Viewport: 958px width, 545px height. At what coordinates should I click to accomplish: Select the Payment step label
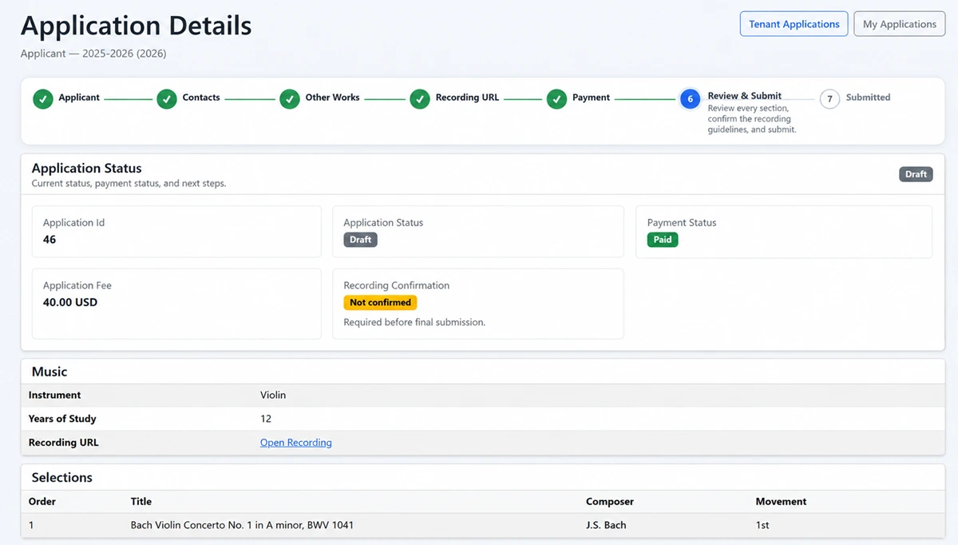click(x=591, y=97)
